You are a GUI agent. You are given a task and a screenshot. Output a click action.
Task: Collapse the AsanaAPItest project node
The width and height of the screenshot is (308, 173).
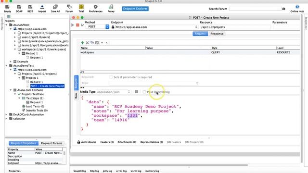pos(6,25)
